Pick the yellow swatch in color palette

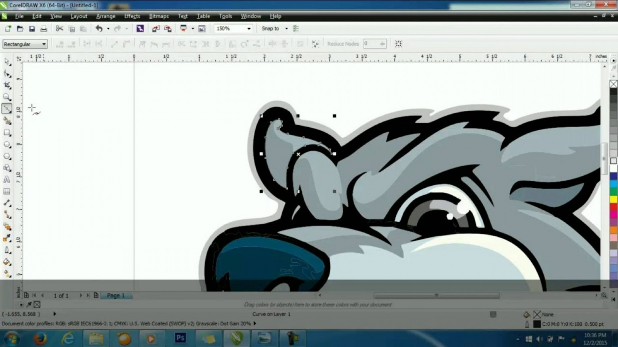coord(614,199)
